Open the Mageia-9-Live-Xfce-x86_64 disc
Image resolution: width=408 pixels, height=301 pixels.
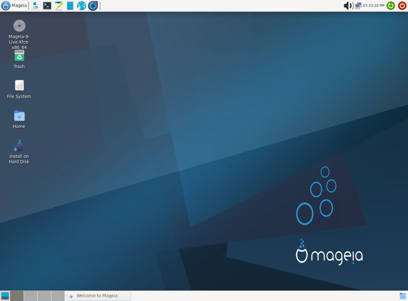(x=19, y=26)
